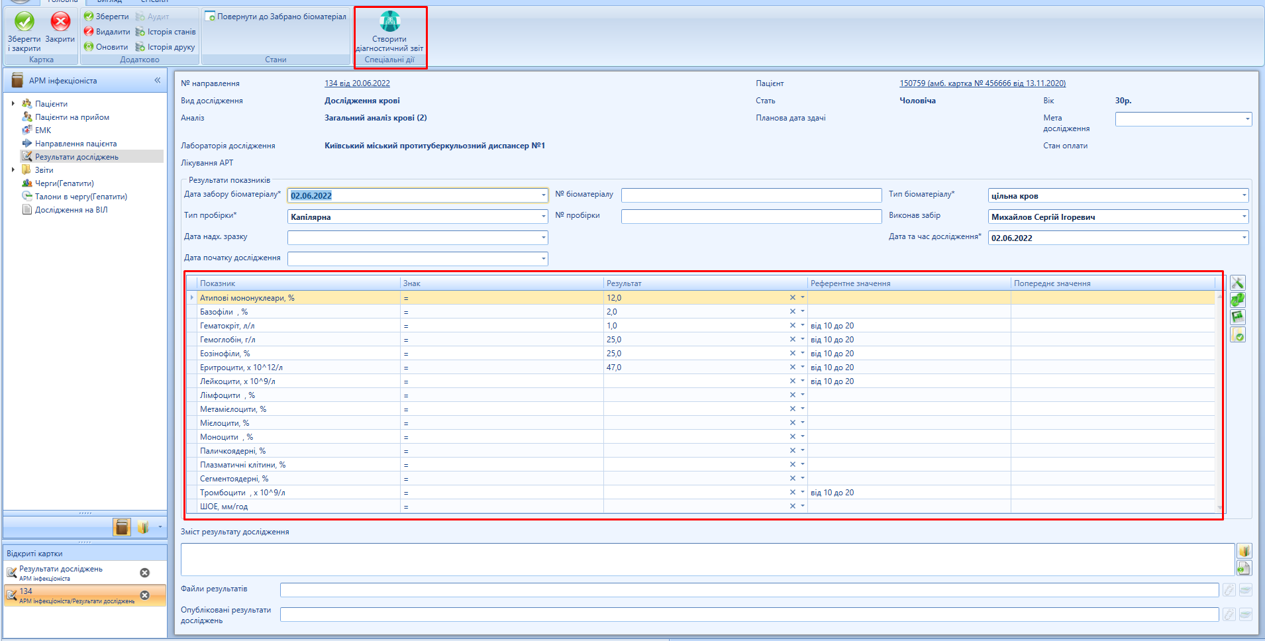
Task: Clear result value in Гемоглобін row
Action: pos(792,339)
